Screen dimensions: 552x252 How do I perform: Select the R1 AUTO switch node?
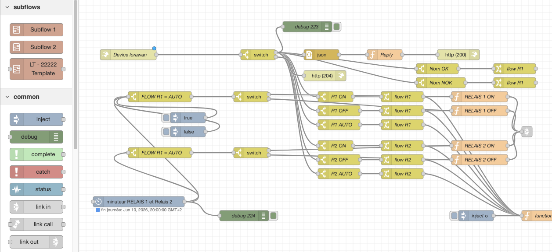click(x=339, y=125)
